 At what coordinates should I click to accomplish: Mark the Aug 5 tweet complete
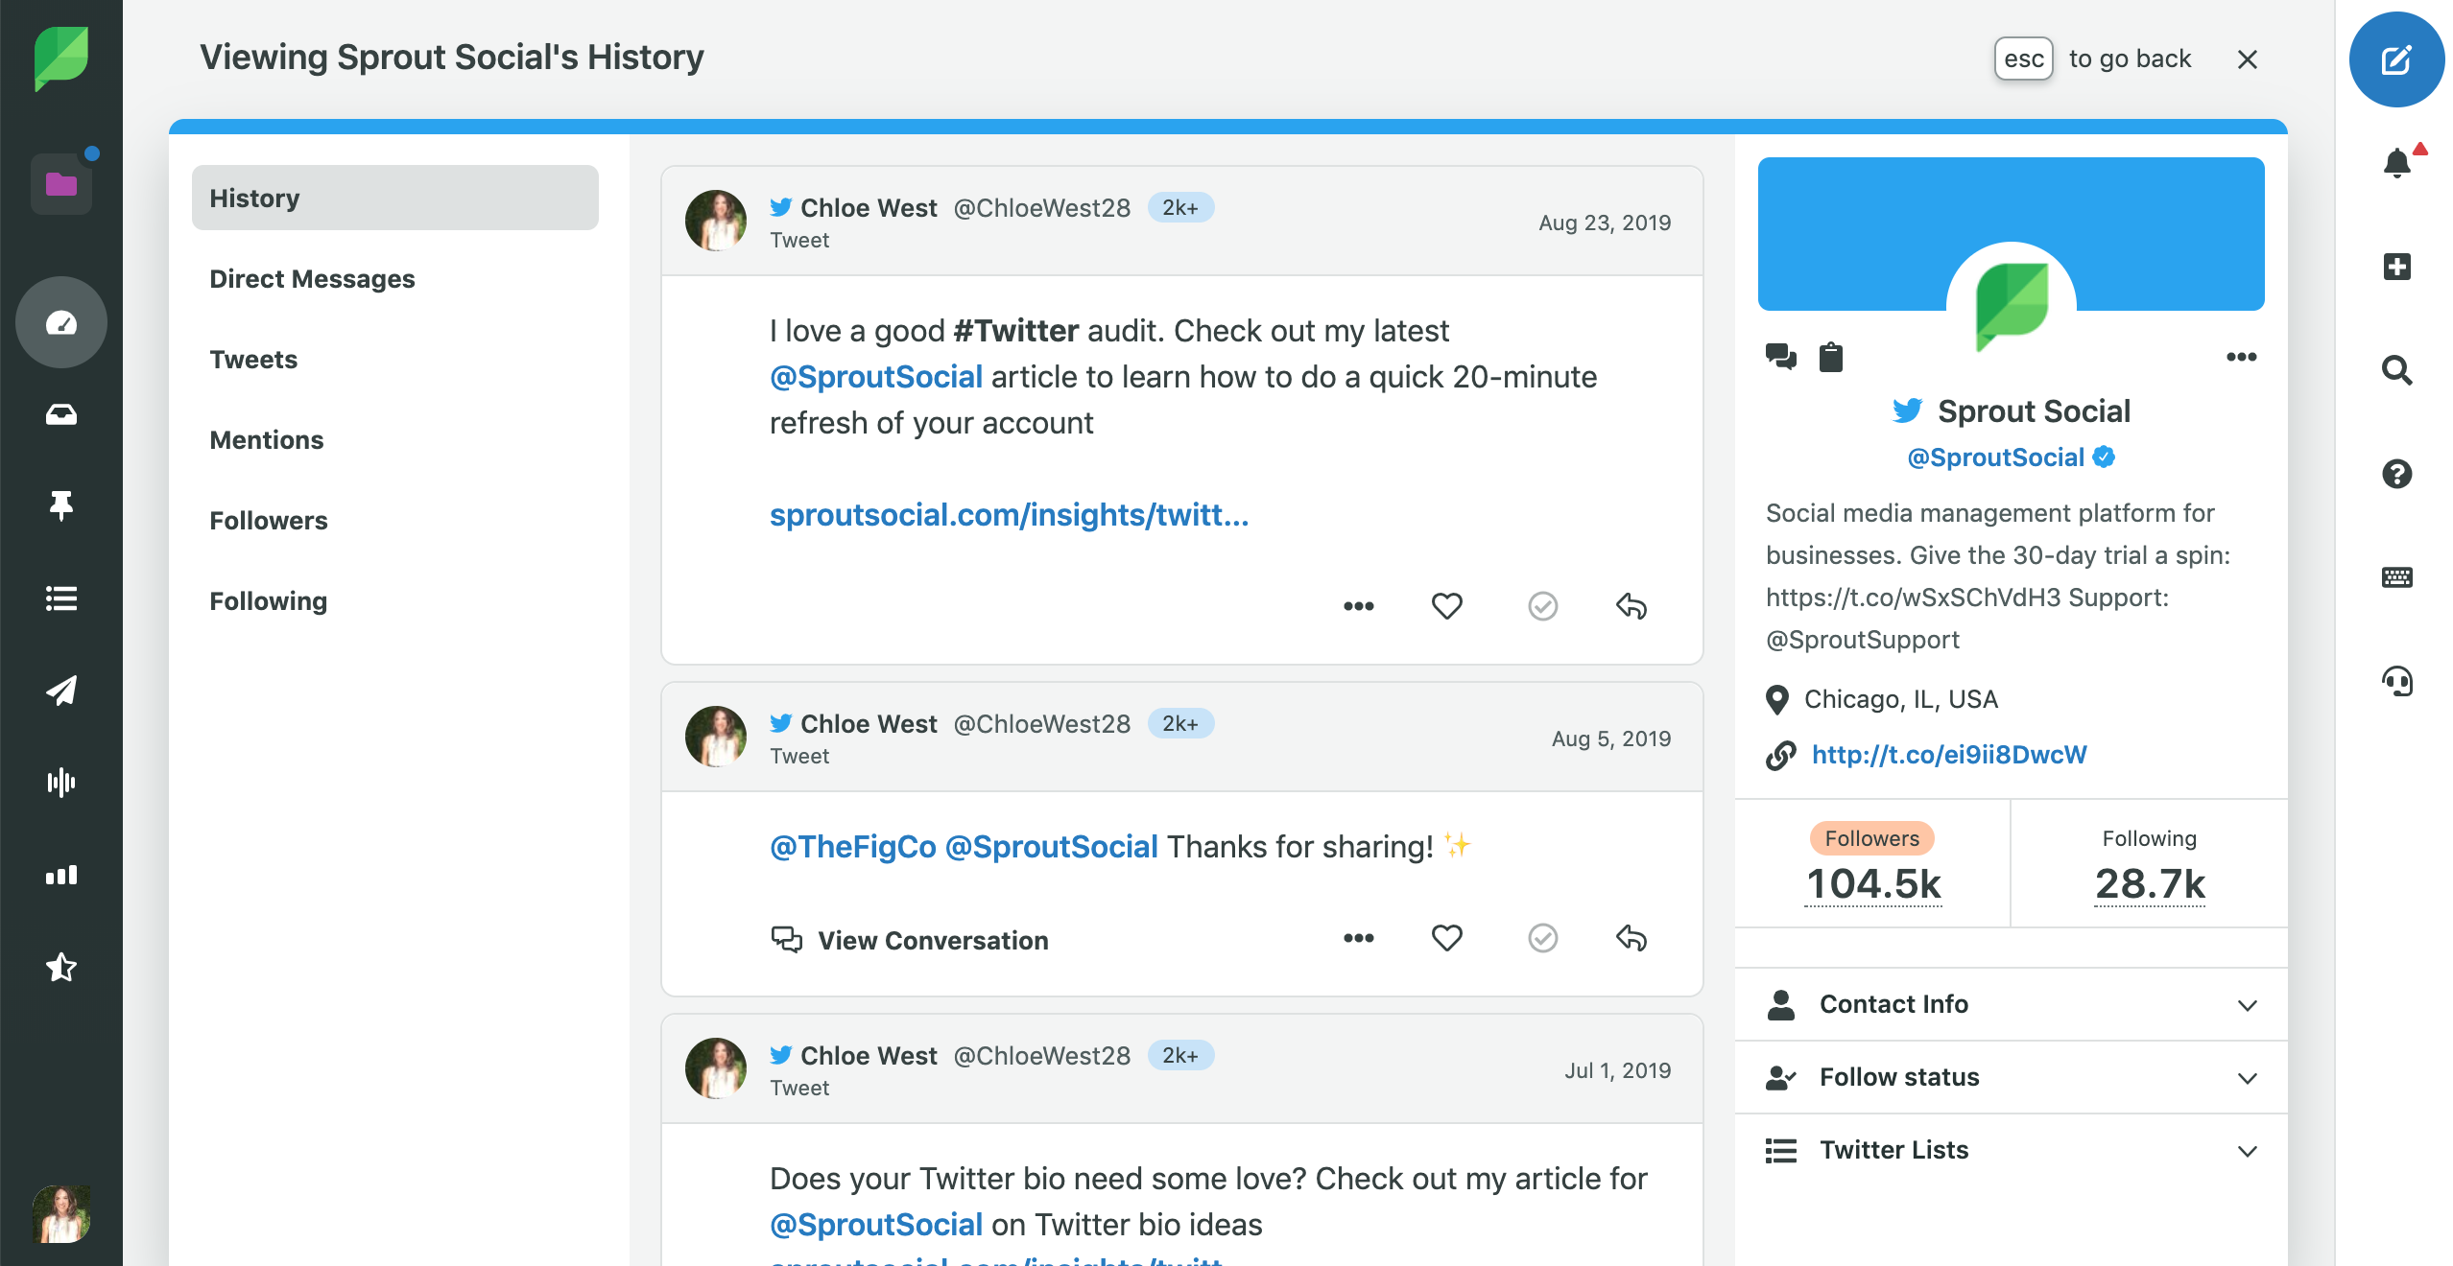[x=1542, y=938]
